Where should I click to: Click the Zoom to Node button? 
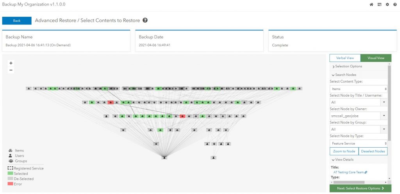(344, 151)
